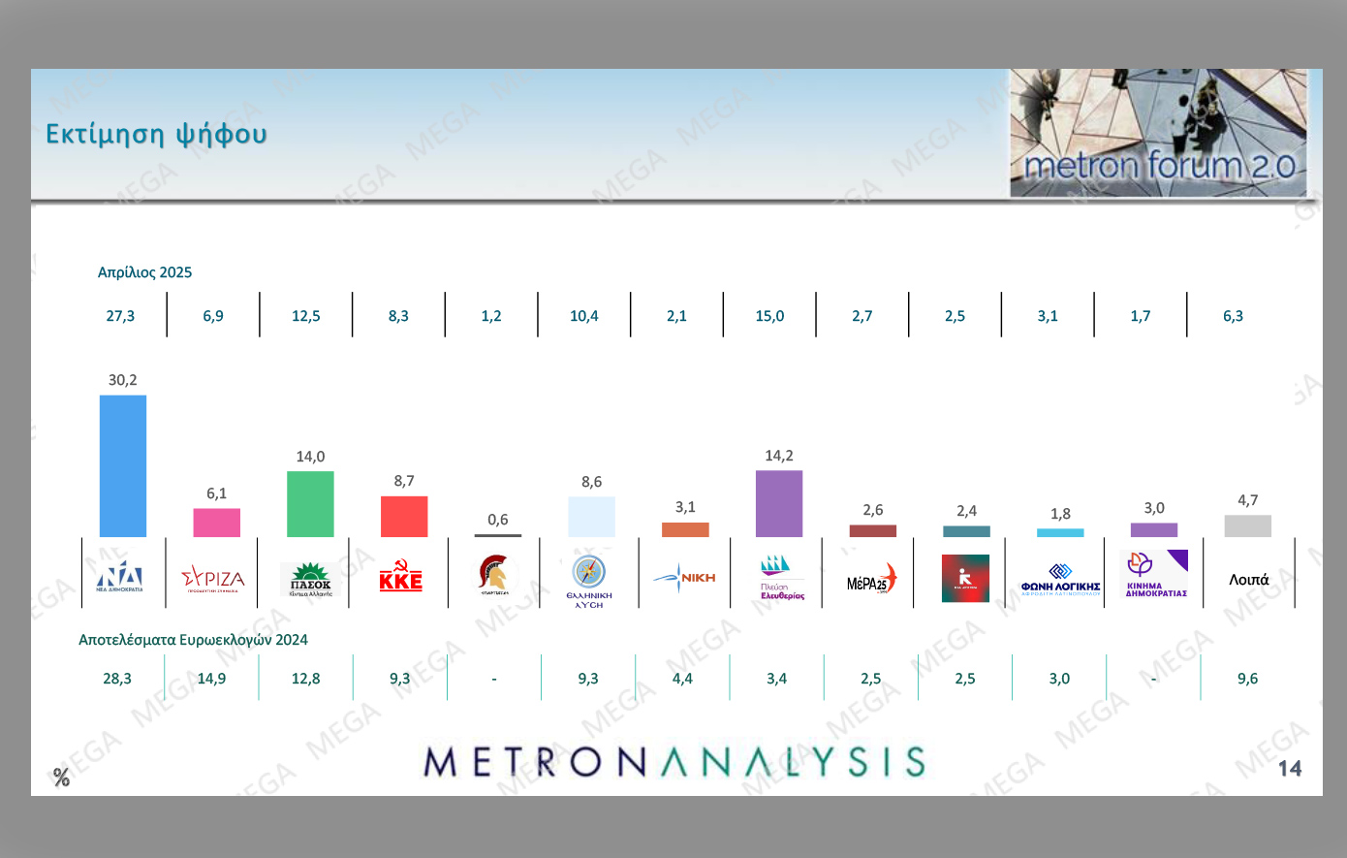Select the ΣΥΡΙΖΑ party logo
Image resolution: width=1347 pixels, height=858 pixels.
pos(213,579)
